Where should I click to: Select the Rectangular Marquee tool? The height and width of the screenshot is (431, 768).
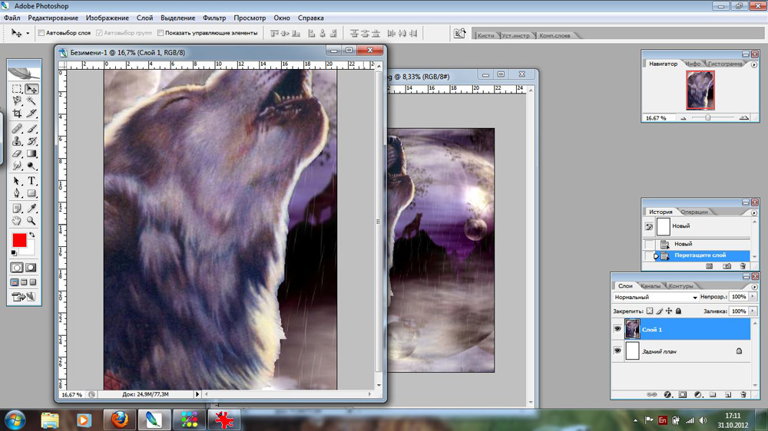tap(17, 89)
